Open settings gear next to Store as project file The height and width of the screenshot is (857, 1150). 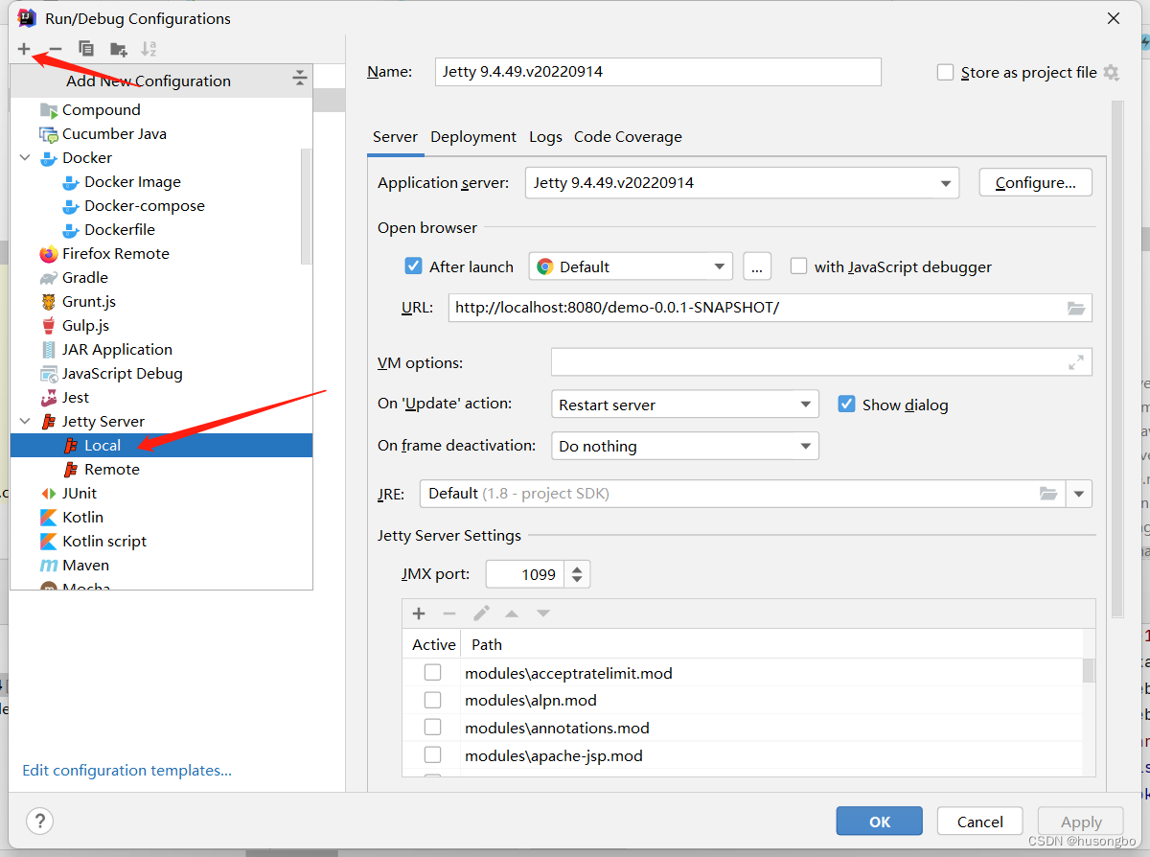pyautogui.click(x=1110, y=72)
